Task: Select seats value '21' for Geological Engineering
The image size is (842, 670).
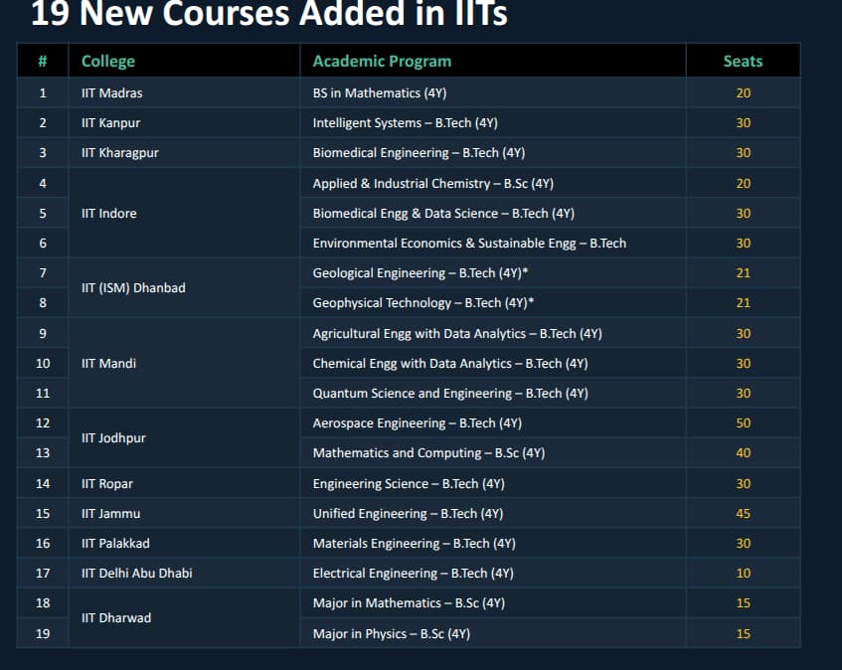Action: [744, 272]
